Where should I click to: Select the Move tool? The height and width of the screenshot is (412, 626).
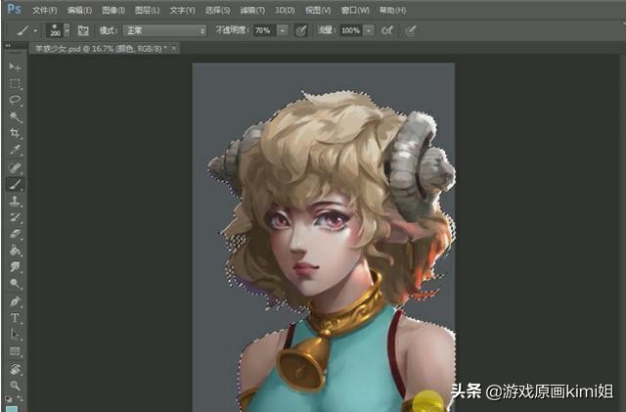pyautogui.click(x=15, y=67)
